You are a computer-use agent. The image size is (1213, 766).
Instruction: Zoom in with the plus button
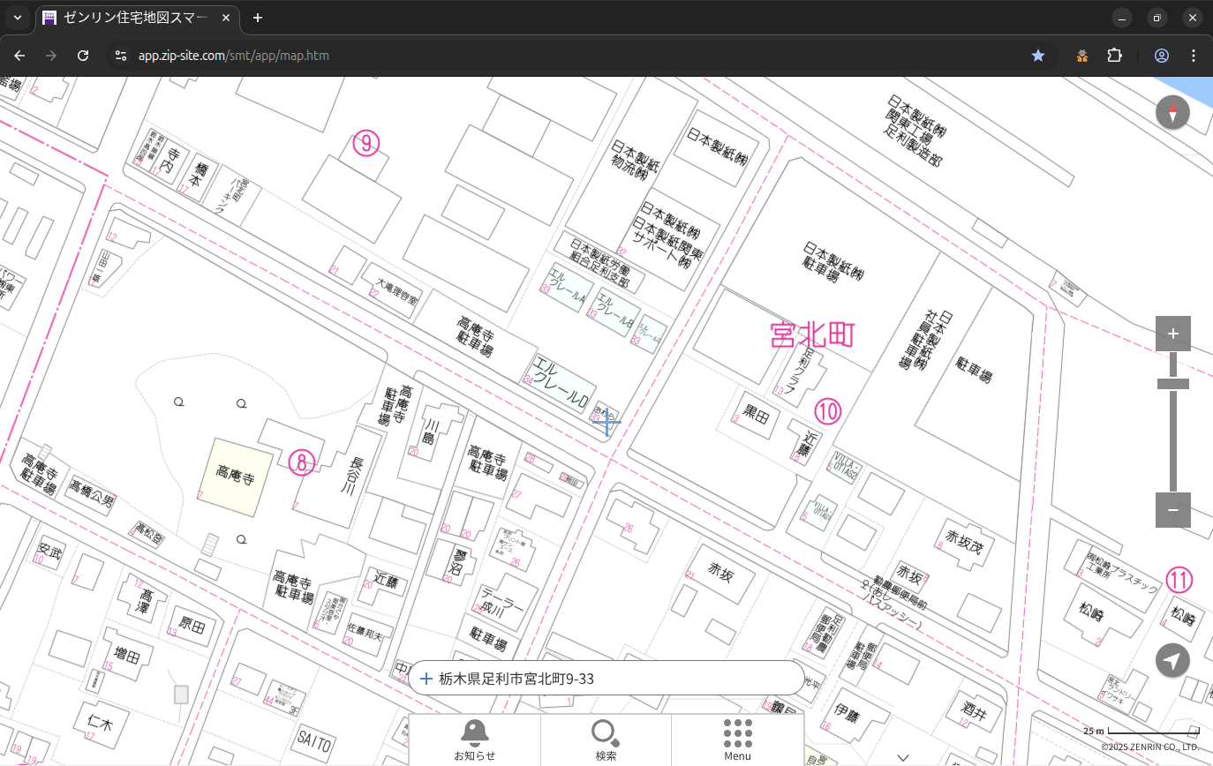(x=1172, y=334)
